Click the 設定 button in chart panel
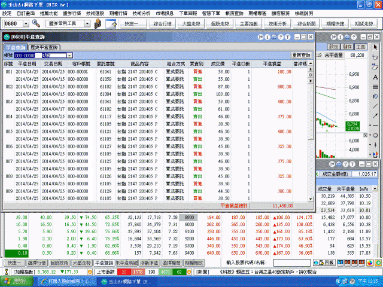The width and height of the screenshot is (383, 287). 333,46
